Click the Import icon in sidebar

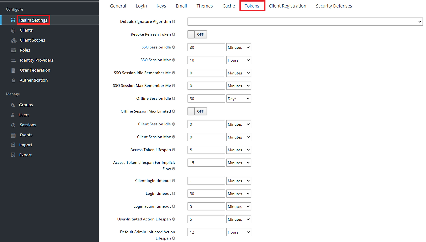13,145
